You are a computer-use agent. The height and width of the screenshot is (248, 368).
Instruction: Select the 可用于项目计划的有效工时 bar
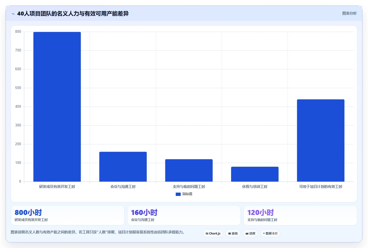click(x=321, y=141)
